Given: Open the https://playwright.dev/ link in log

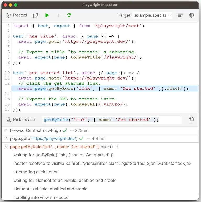Looking at the screenshot, I should [x=54, y=138].
